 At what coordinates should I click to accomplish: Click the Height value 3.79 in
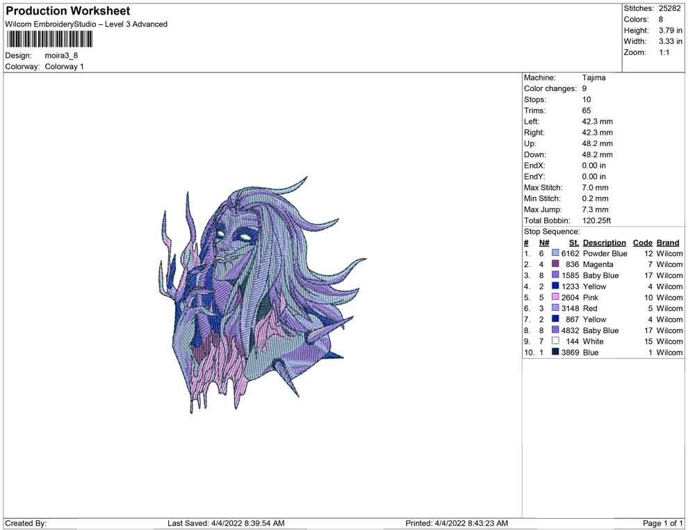coord(671,31)
